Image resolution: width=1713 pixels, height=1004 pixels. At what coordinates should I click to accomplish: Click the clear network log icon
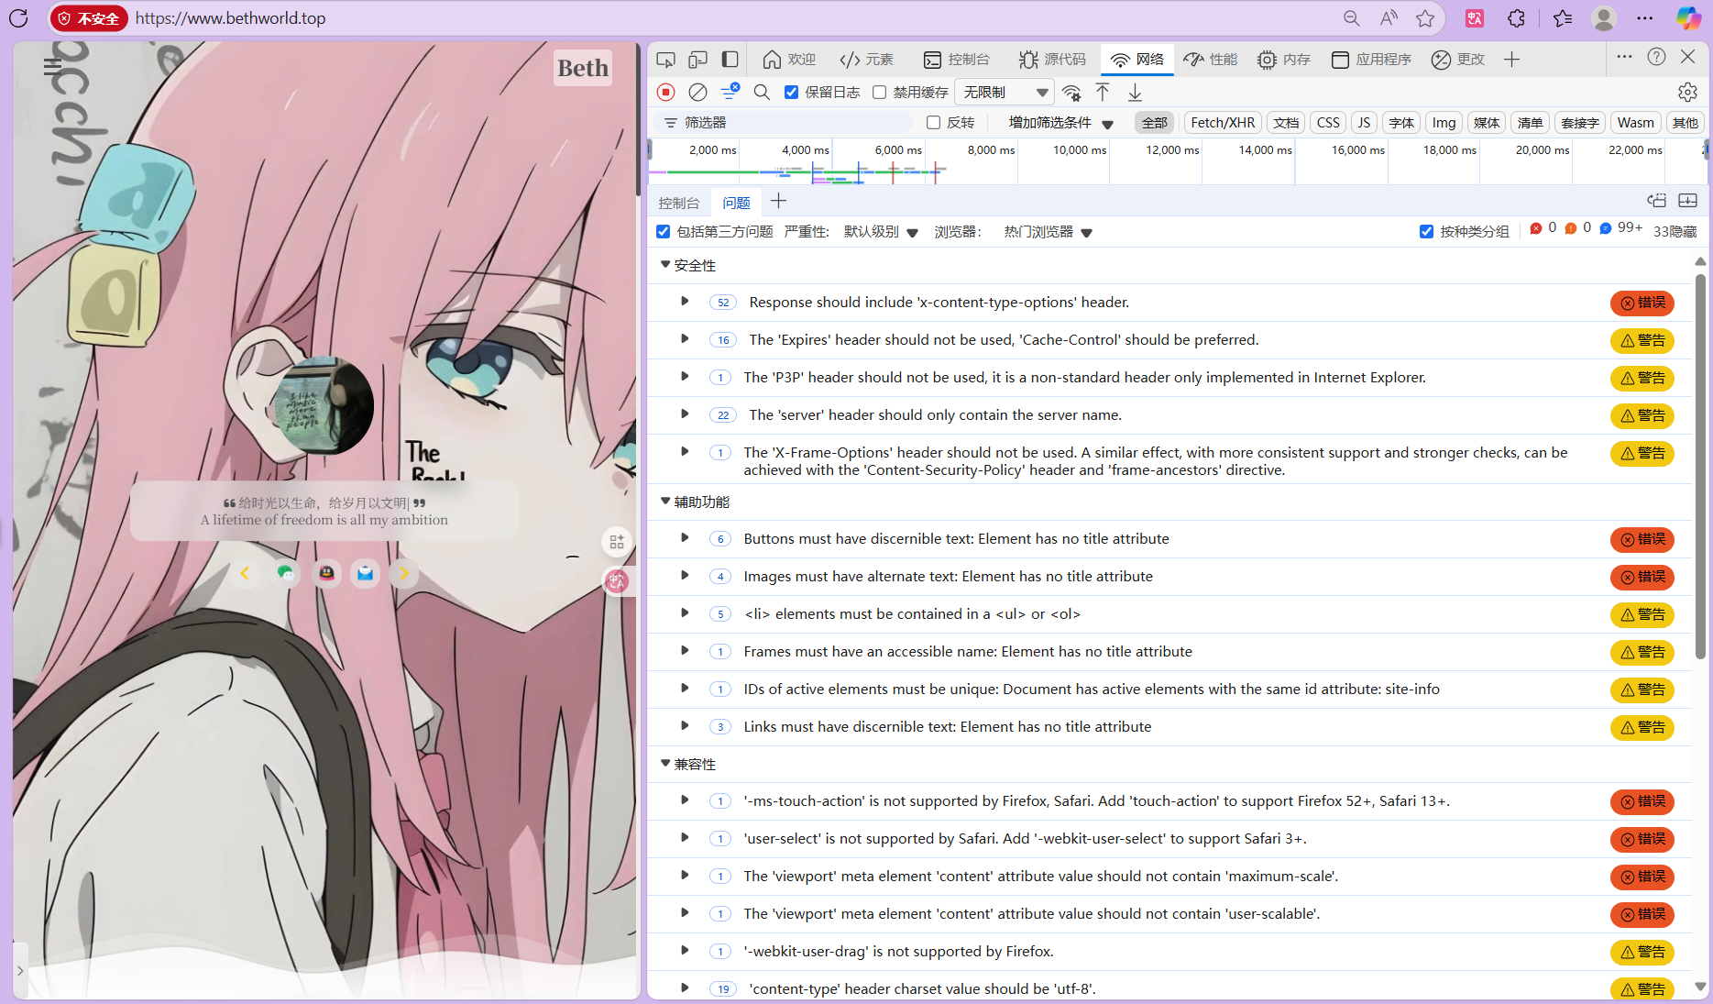697,92
